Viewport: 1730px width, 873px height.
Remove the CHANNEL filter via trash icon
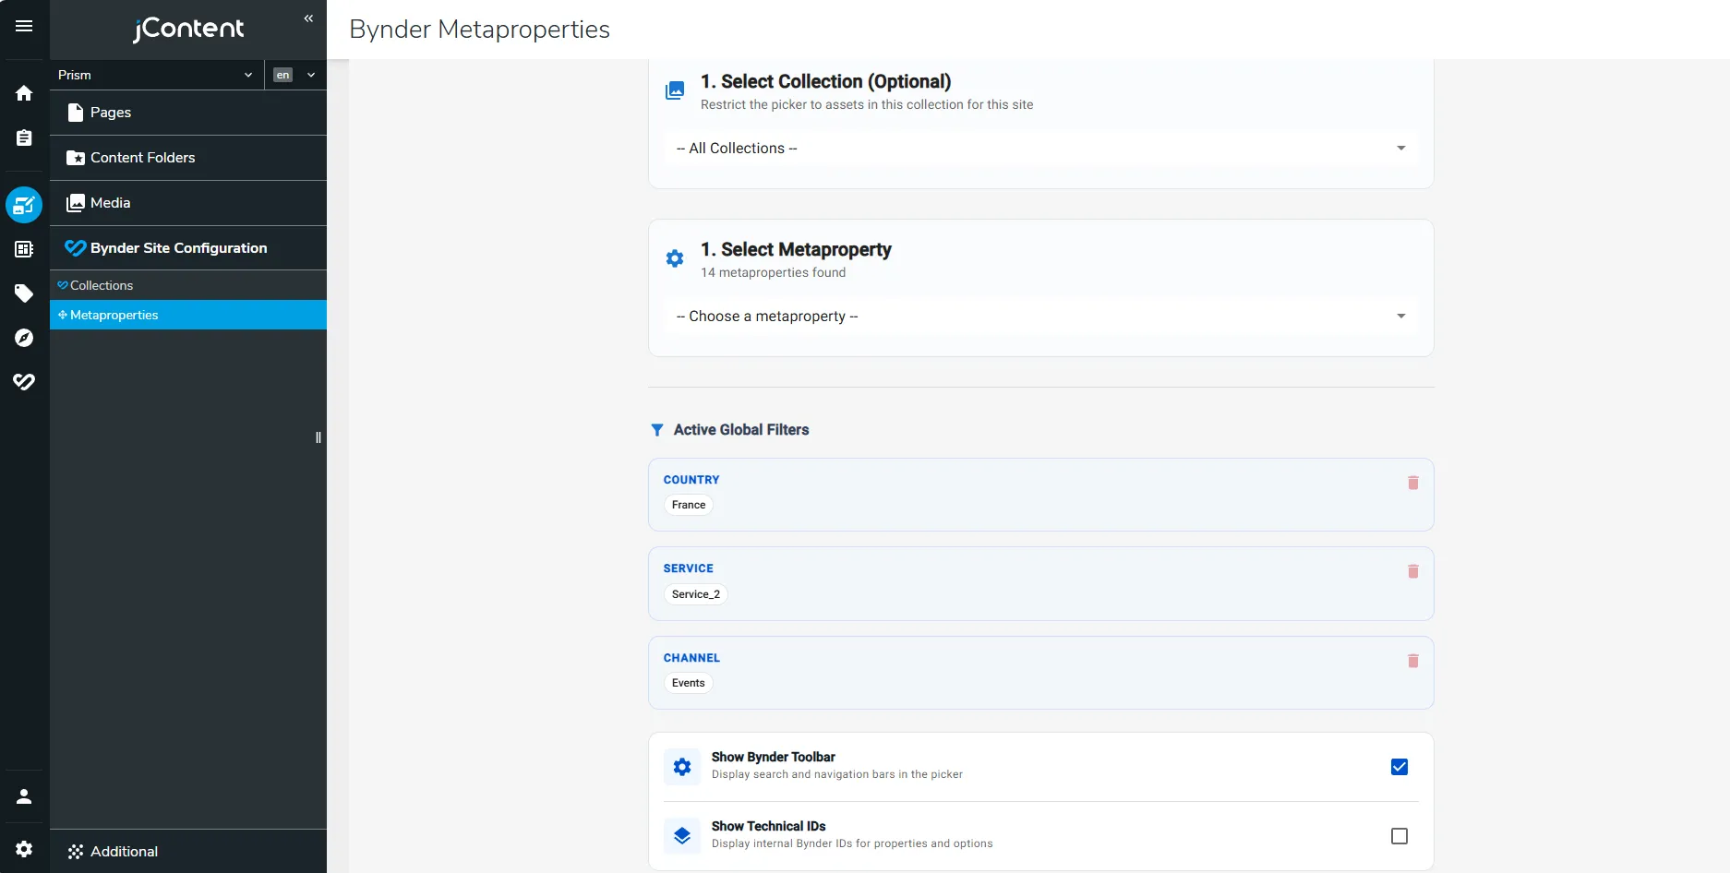click(x=1412, y=661)
